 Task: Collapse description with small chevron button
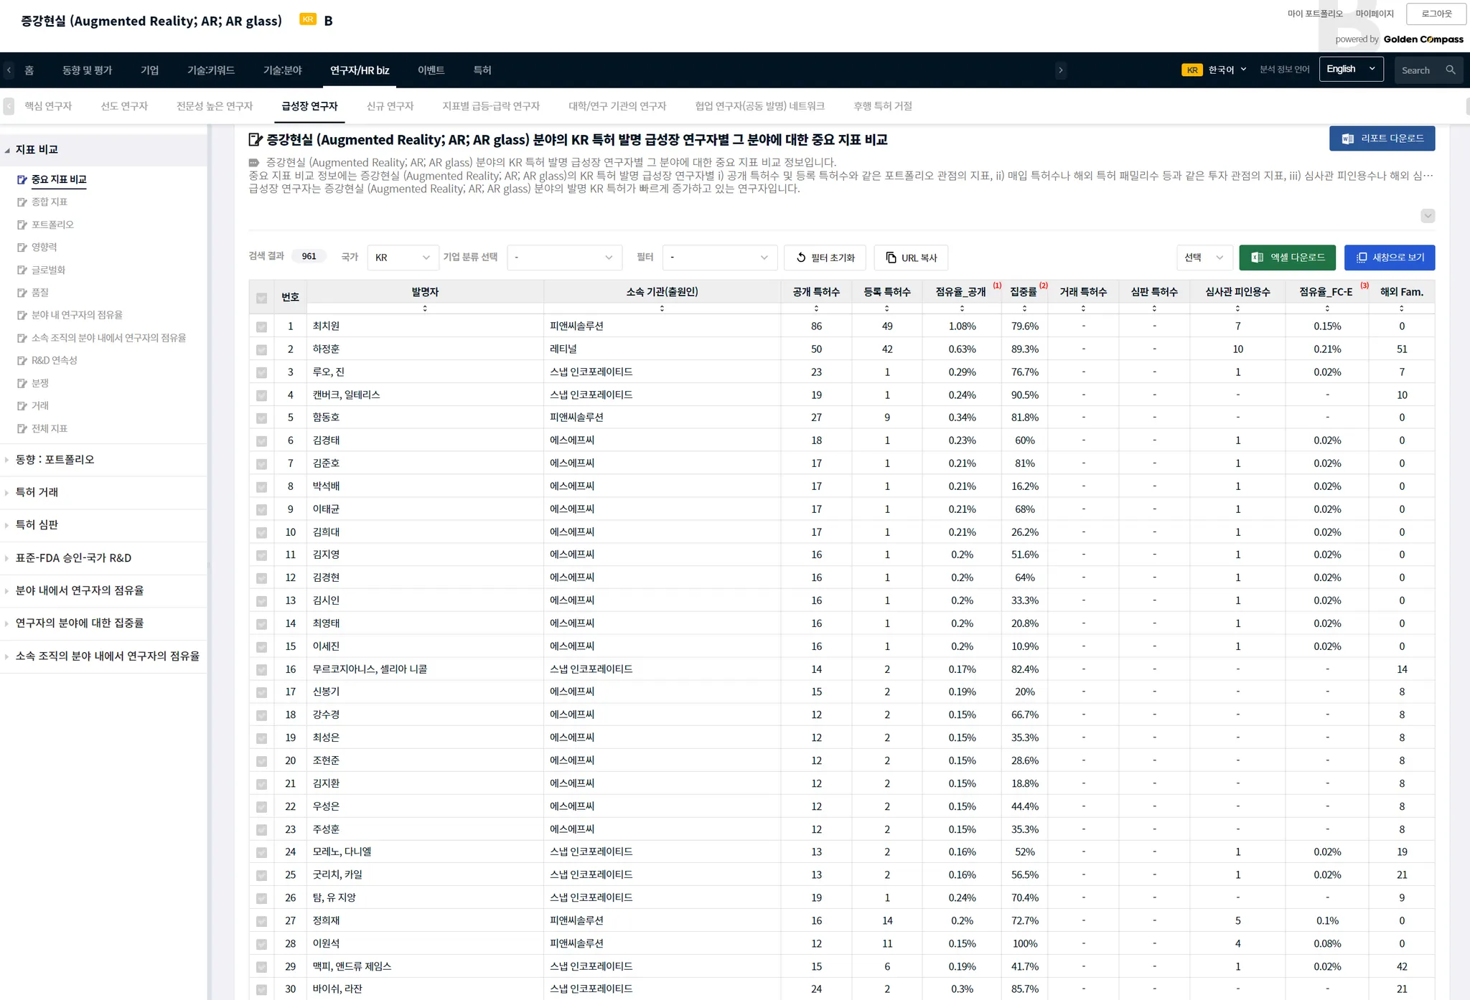tap(1427, 216)
